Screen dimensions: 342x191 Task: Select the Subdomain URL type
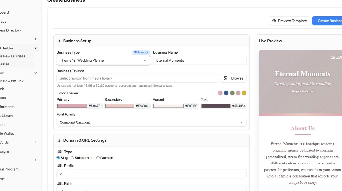(x=72, y=158)
